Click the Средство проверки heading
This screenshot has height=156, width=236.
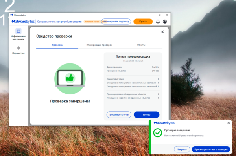click(x=54, y=36)
